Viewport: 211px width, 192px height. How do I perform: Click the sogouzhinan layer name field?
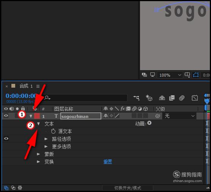(x=81, y=116)
